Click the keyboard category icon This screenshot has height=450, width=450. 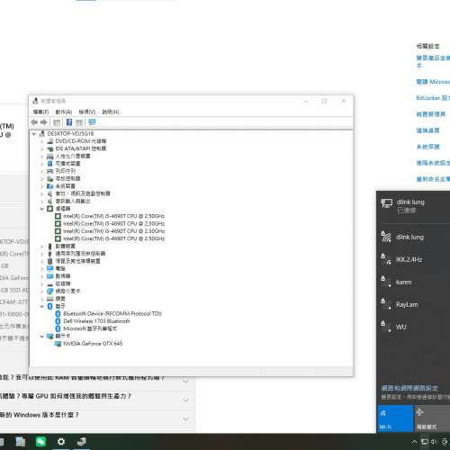(50, 299)
